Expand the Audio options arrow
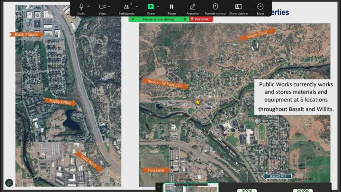 [x=89, y=7]
